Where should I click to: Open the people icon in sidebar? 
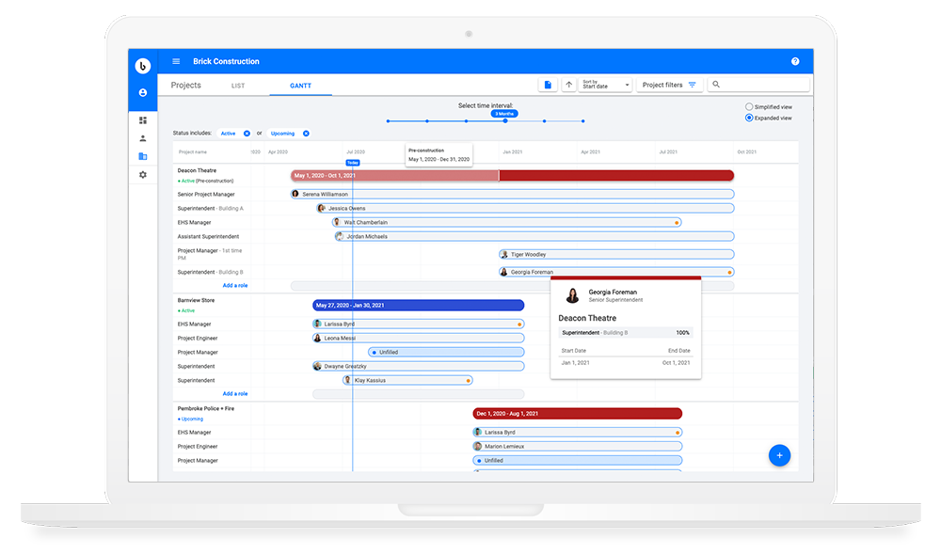coord(143,138)
